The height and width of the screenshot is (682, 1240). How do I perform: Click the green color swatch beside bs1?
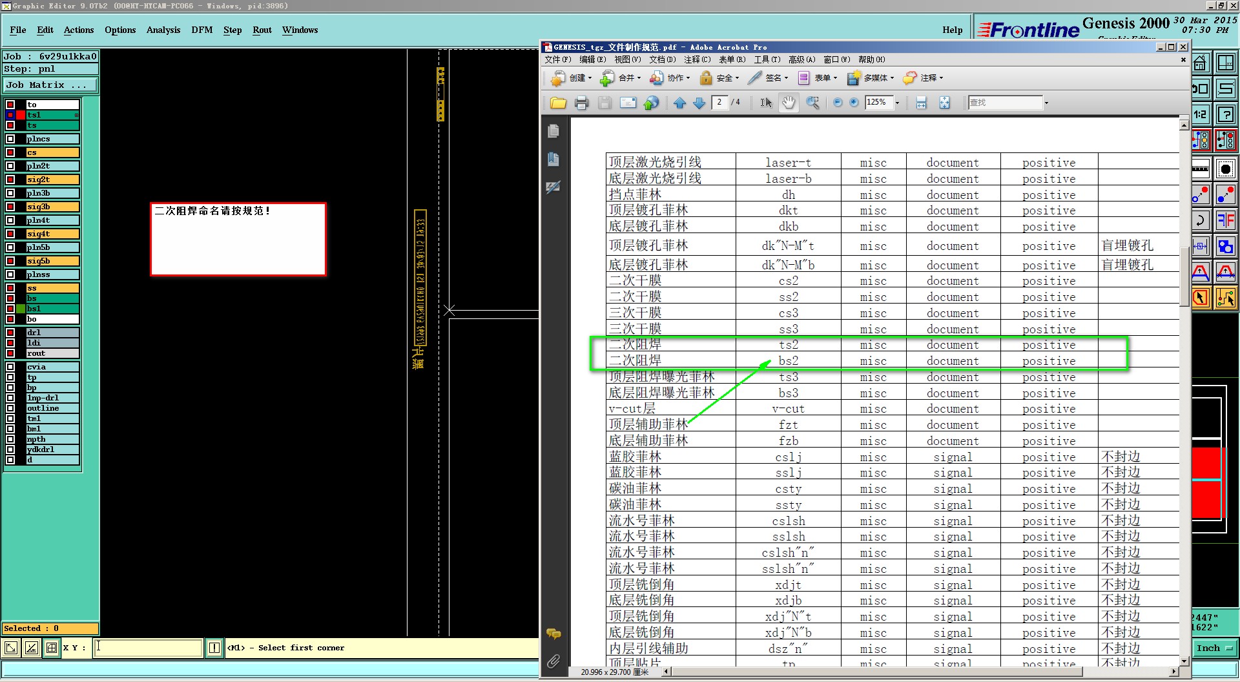(x=21, y=309)
